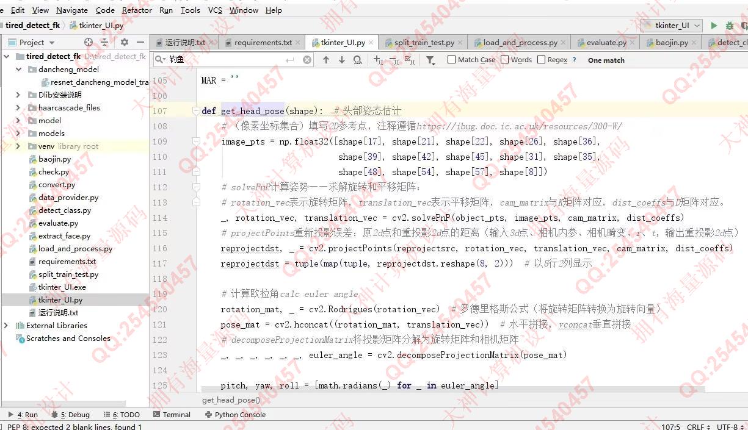Enable the Match Case checkbox
This screenshot has width=748, height=430.
point(452,60)
